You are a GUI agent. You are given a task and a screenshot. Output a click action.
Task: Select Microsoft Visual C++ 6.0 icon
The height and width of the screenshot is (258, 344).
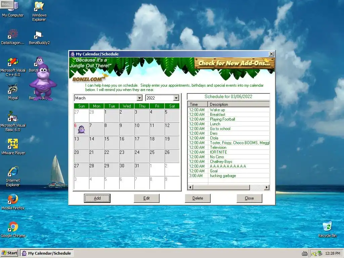tap(13, 67)
